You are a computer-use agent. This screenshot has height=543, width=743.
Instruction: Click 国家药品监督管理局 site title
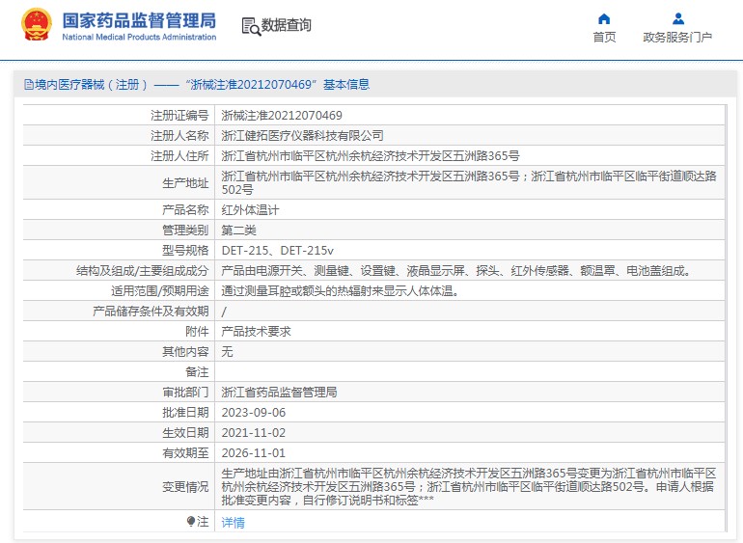[139, 21]
